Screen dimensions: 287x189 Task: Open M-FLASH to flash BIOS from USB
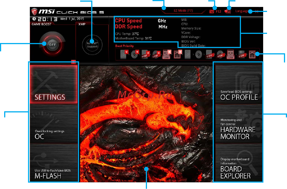(54, 163)
